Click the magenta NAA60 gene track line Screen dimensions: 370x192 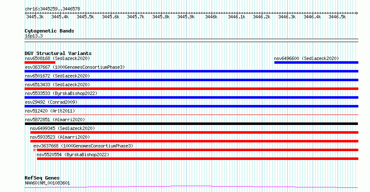[191, 187]
